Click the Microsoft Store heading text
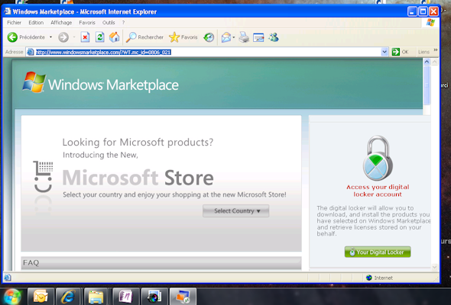451x305 pixels. point(138,178)
